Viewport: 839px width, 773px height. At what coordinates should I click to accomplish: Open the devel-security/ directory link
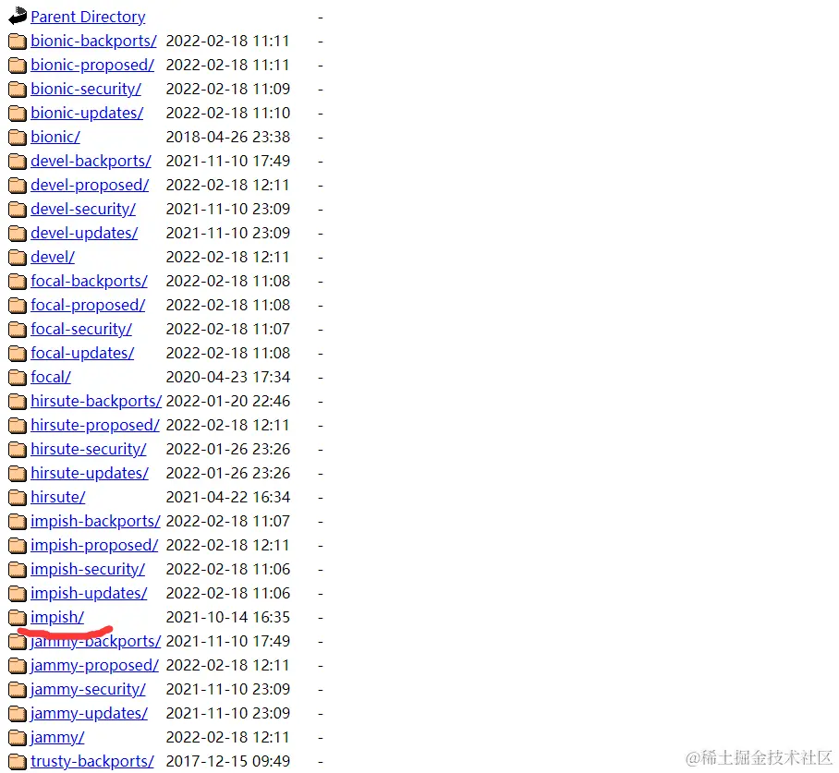(x=83, y=209)
